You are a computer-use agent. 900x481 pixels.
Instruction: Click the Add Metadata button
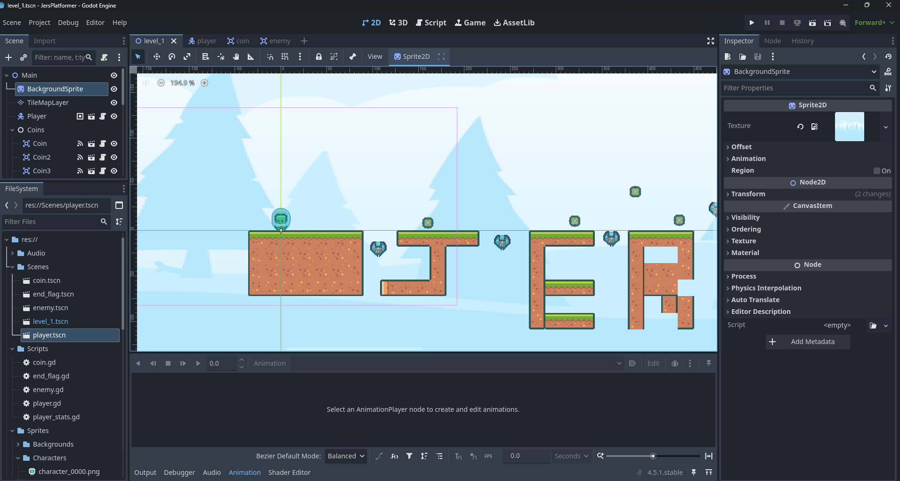807,342
